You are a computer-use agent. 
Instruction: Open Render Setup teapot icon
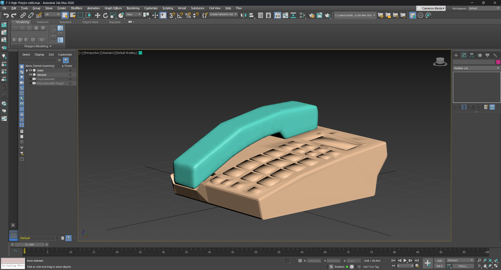tap(312, 15)
